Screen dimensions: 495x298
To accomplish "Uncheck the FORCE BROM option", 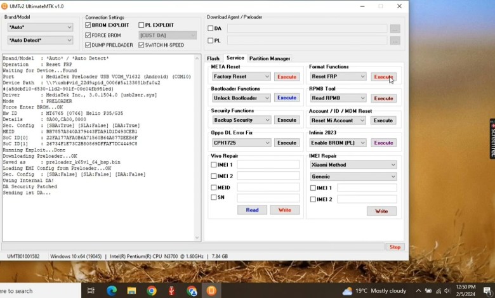I will 88,36.
